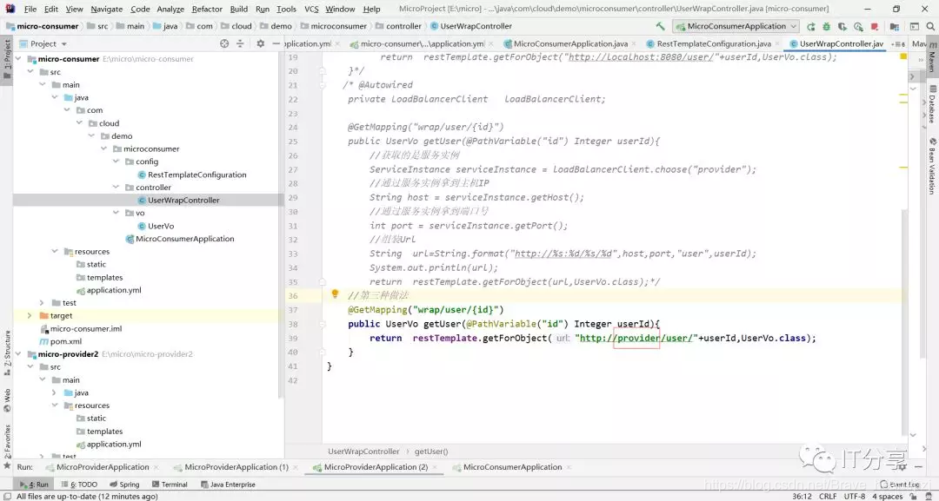Click the Run Anything icon beside search

(x=915, y=26)
